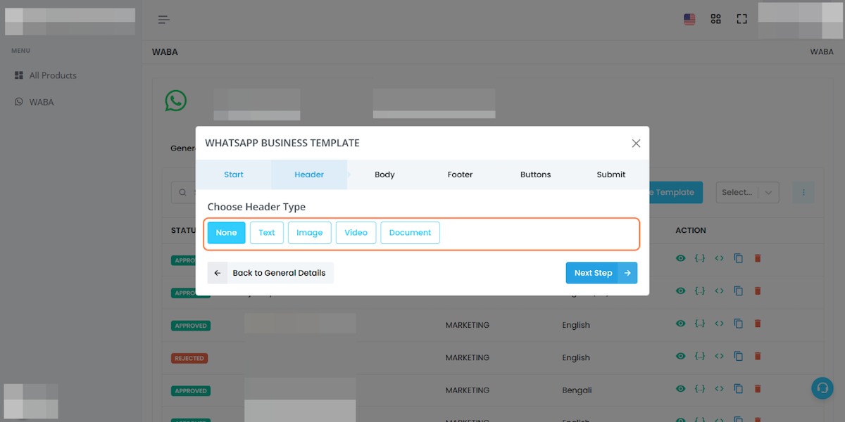Image resolution: width=845 pixels, height=422 pixels.
Task: Close the WhatsApp Business Template dialog
Action: click(636, 143)
